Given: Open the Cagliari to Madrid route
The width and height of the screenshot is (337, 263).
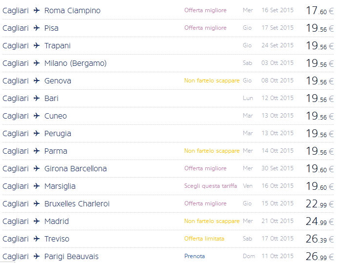Looking at the screenshot, I should [x=56, y=221].
